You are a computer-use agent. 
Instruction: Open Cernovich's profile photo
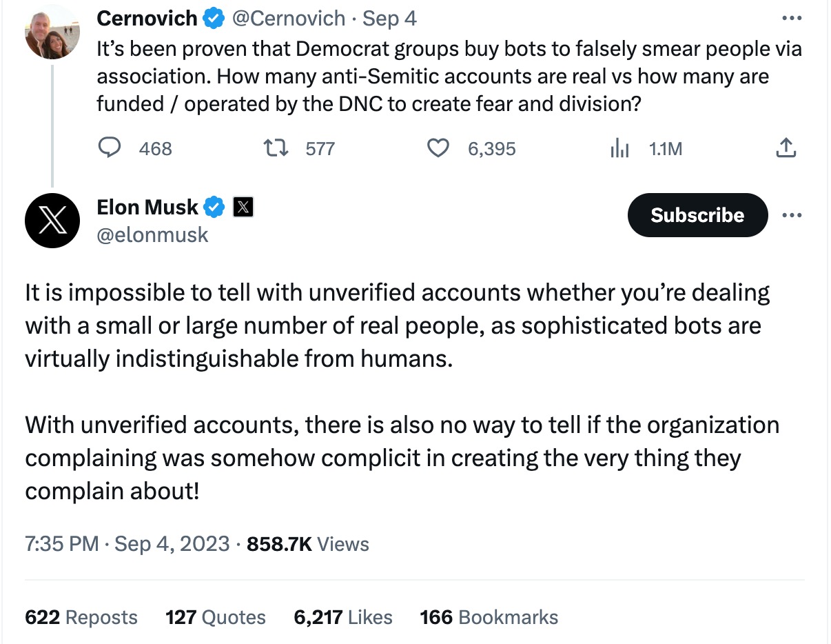pyautogui.click(x=52, y=33)
